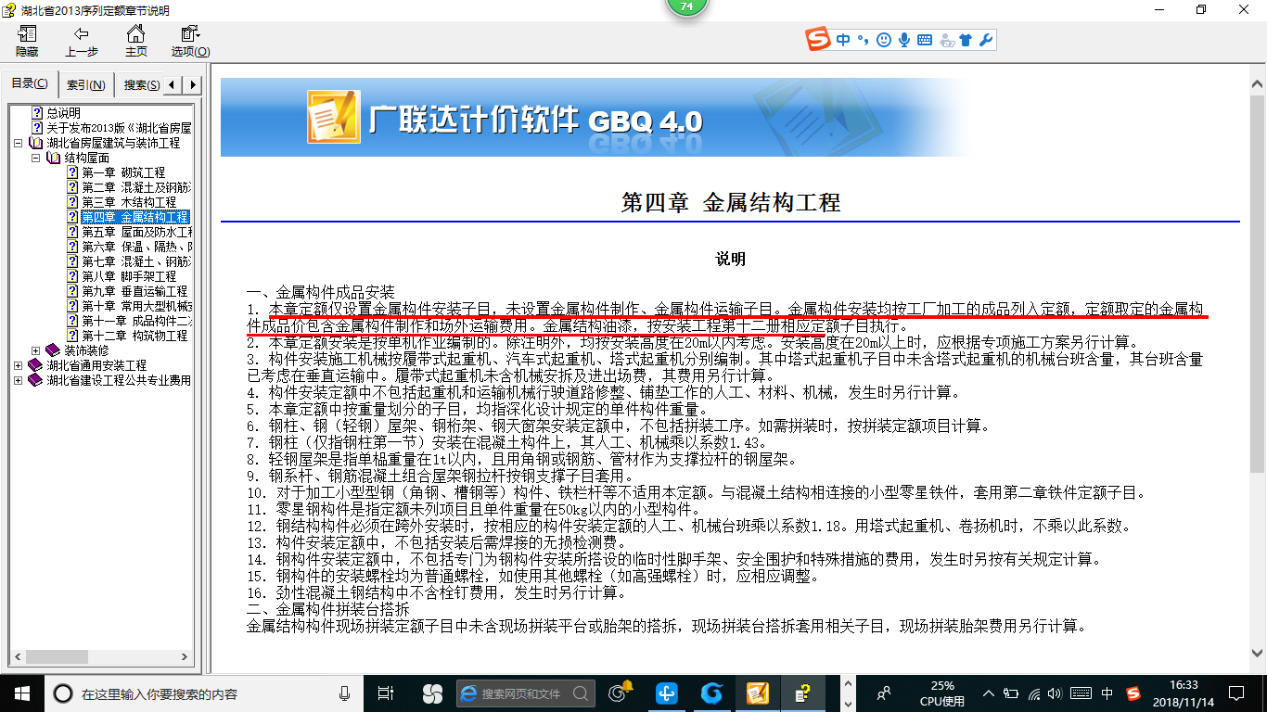Select 第一章 砌筑工程 in the tree
Image resolution: width=1267 pixels, height=712 pixels.
123,172
